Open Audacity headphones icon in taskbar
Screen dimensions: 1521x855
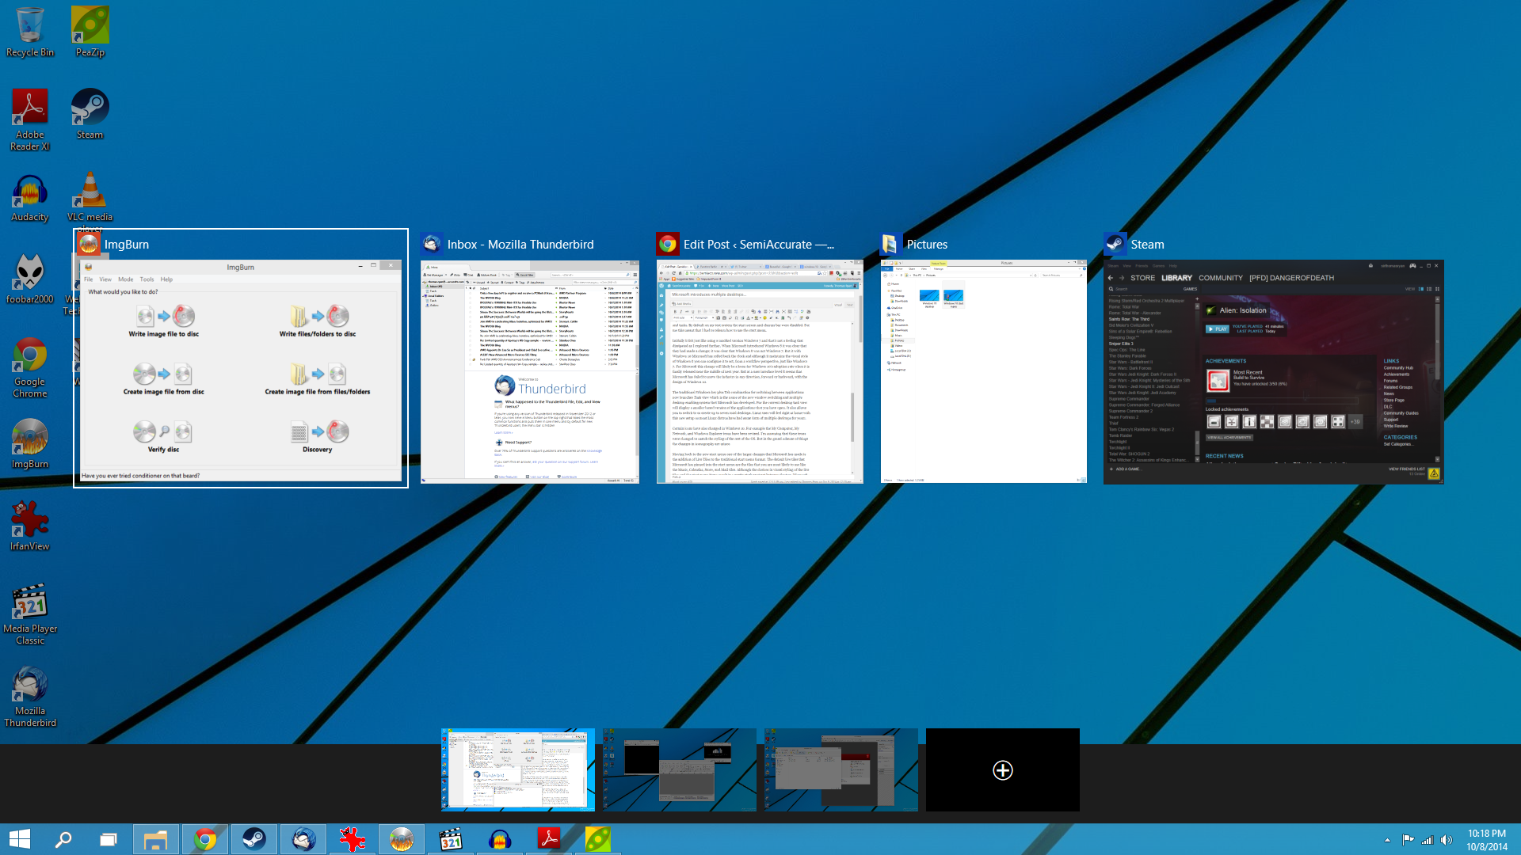(500, 839)
